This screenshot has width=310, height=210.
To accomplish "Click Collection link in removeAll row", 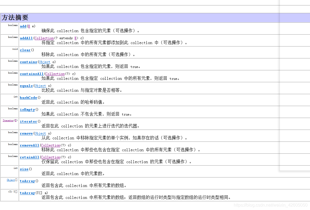I will coord(50,145).
